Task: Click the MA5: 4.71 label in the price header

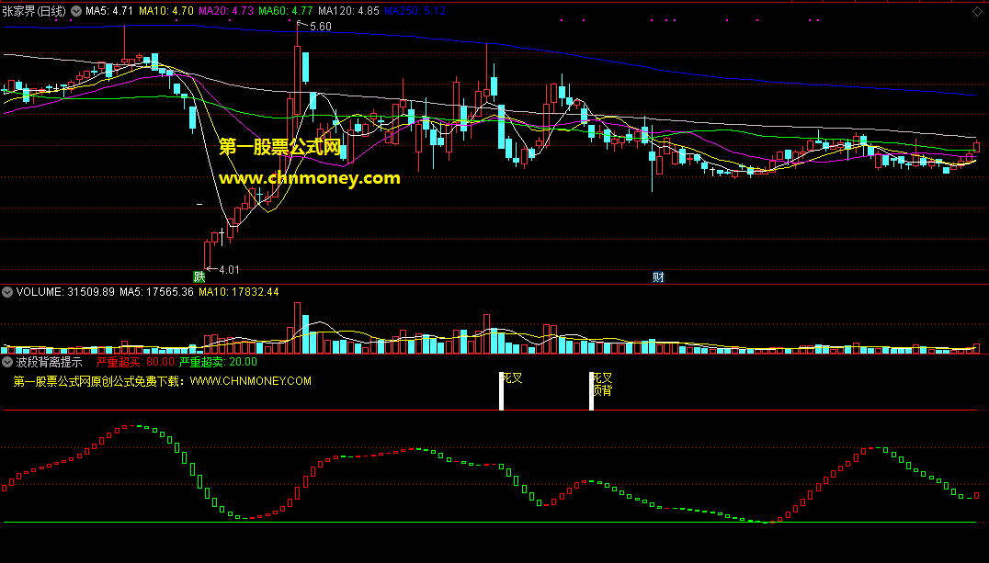Action: 109,11
